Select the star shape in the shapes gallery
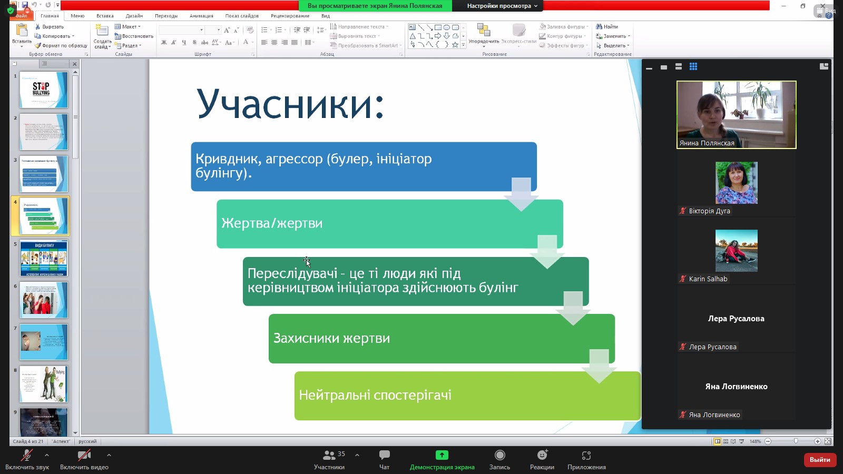 455,45
